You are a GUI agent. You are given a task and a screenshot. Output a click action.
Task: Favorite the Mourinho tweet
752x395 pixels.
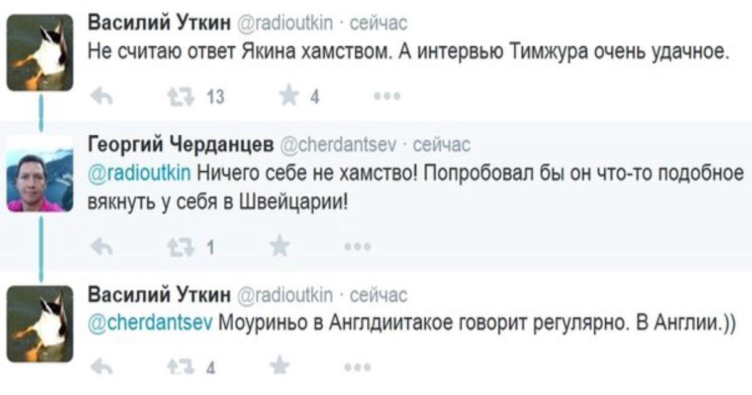pyautogui.click(x=279, y=366)
